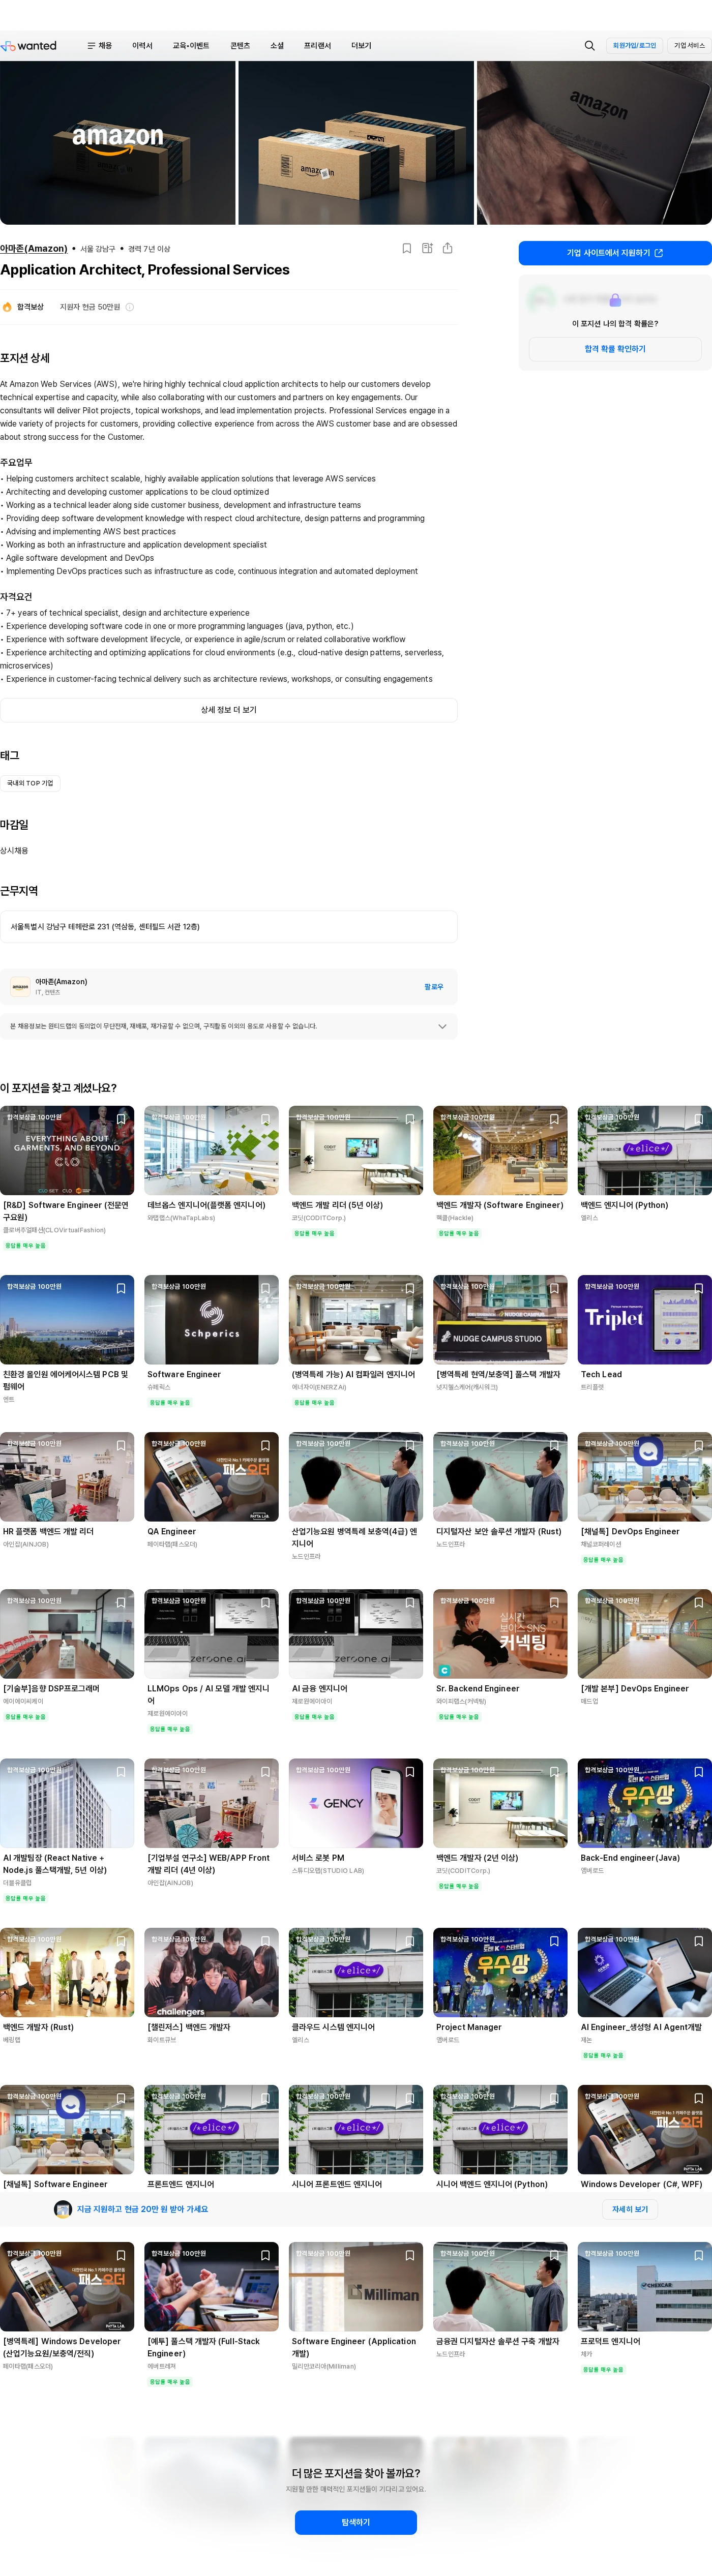
Task: Click the 합격보상 flame icon
Action: pos(7,307)
